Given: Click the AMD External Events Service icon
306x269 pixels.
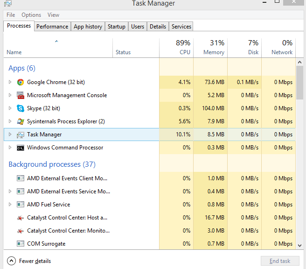Looking at the screenshot, I should click(x=21, y=191).
